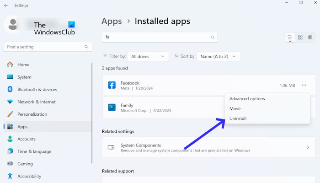The width and height of the screenshot is (320, 183).
Task: Choose Uninstall from the context menu
Action: [238, 118]
